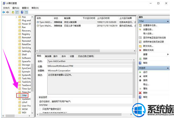Select the WCM folder in tree
This screenshot has height=118, width=174.
(24, 109)
